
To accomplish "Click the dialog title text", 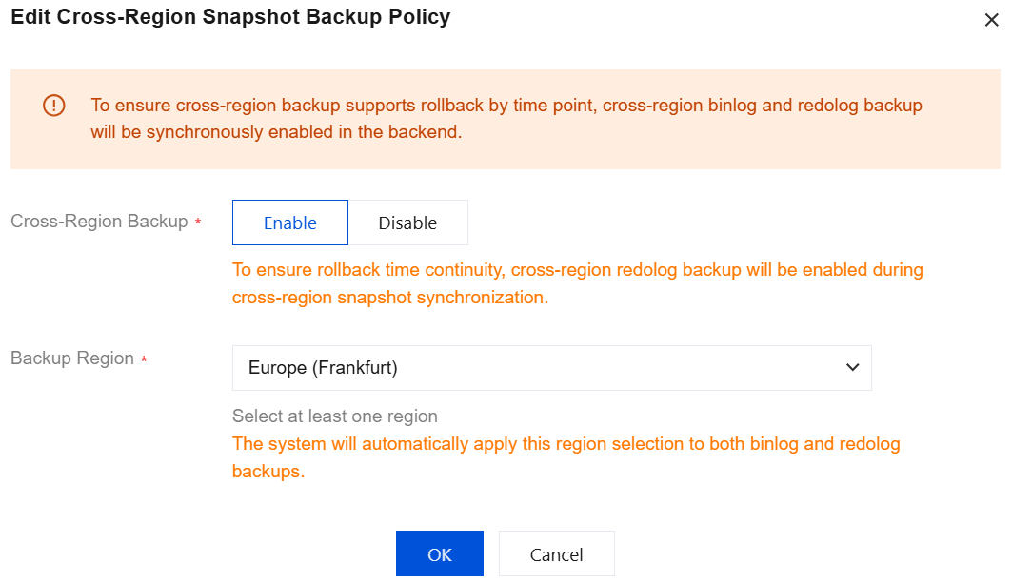I will coord(230,17).
